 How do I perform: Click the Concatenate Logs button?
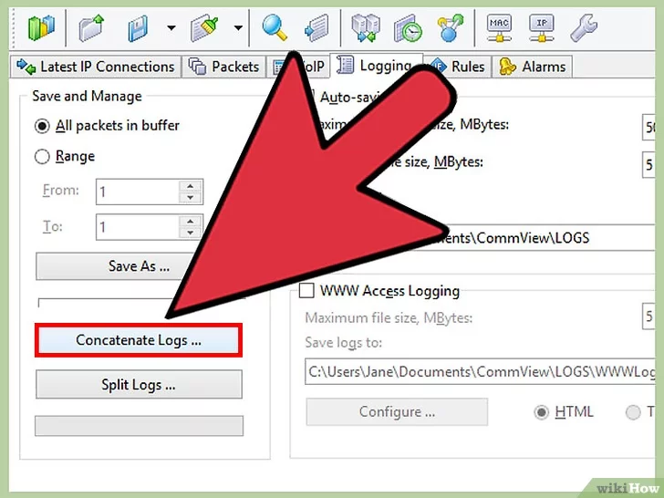tap(139, 340)
